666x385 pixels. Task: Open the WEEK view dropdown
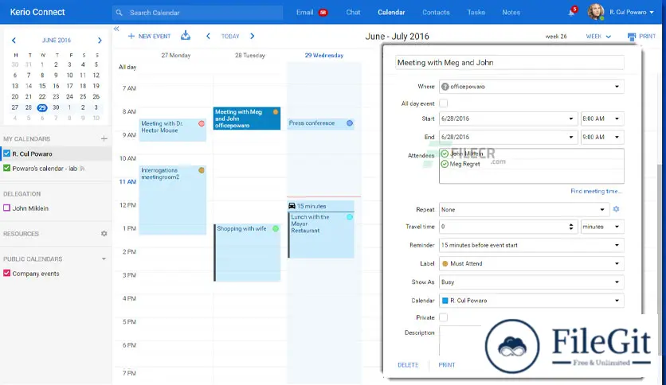click(598, 37)
